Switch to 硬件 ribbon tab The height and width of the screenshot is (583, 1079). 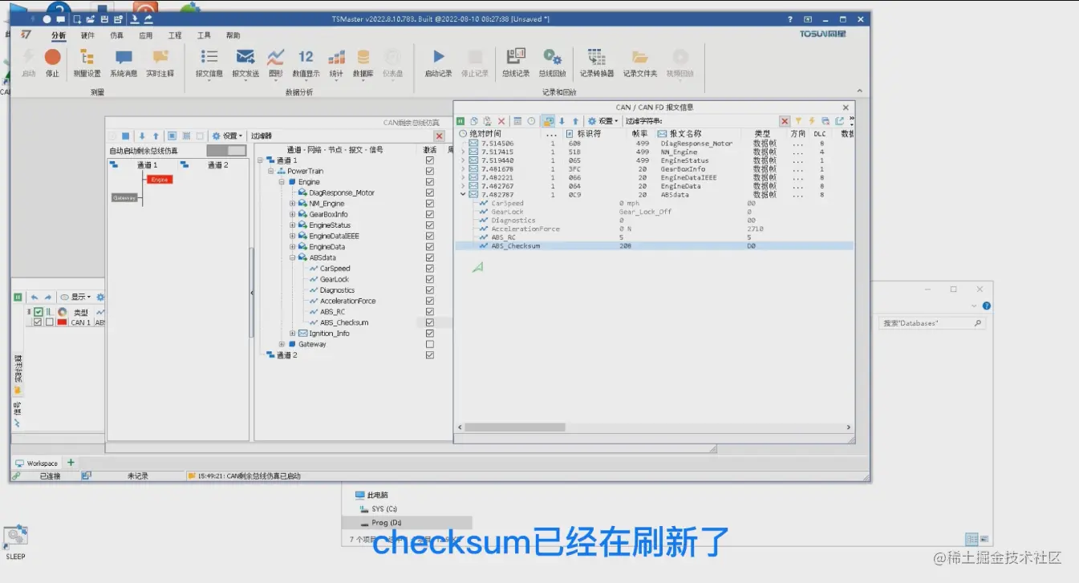(x=87, y=35)
